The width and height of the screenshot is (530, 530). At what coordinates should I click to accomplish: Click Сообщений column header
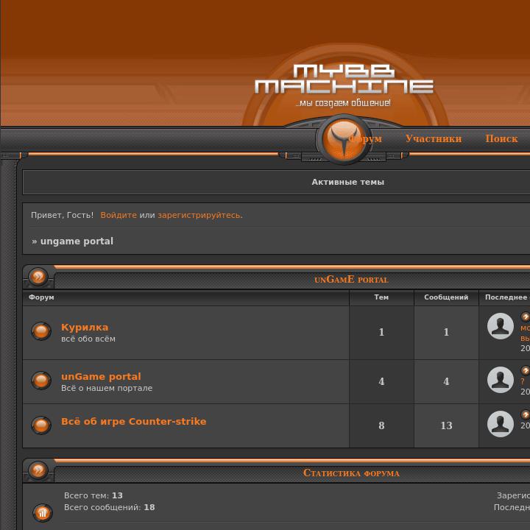tap(446, 297)
